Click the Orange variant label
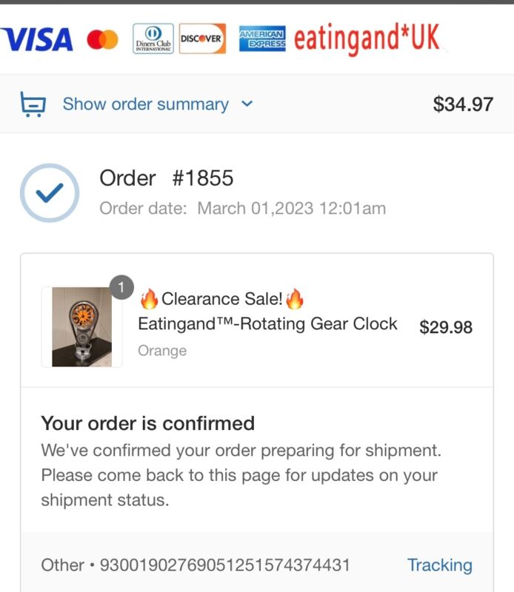514x592 pixels. [x=162, y=351]
